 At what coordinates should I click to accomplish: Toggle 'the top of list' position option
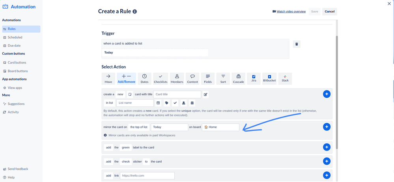(139, 127)
